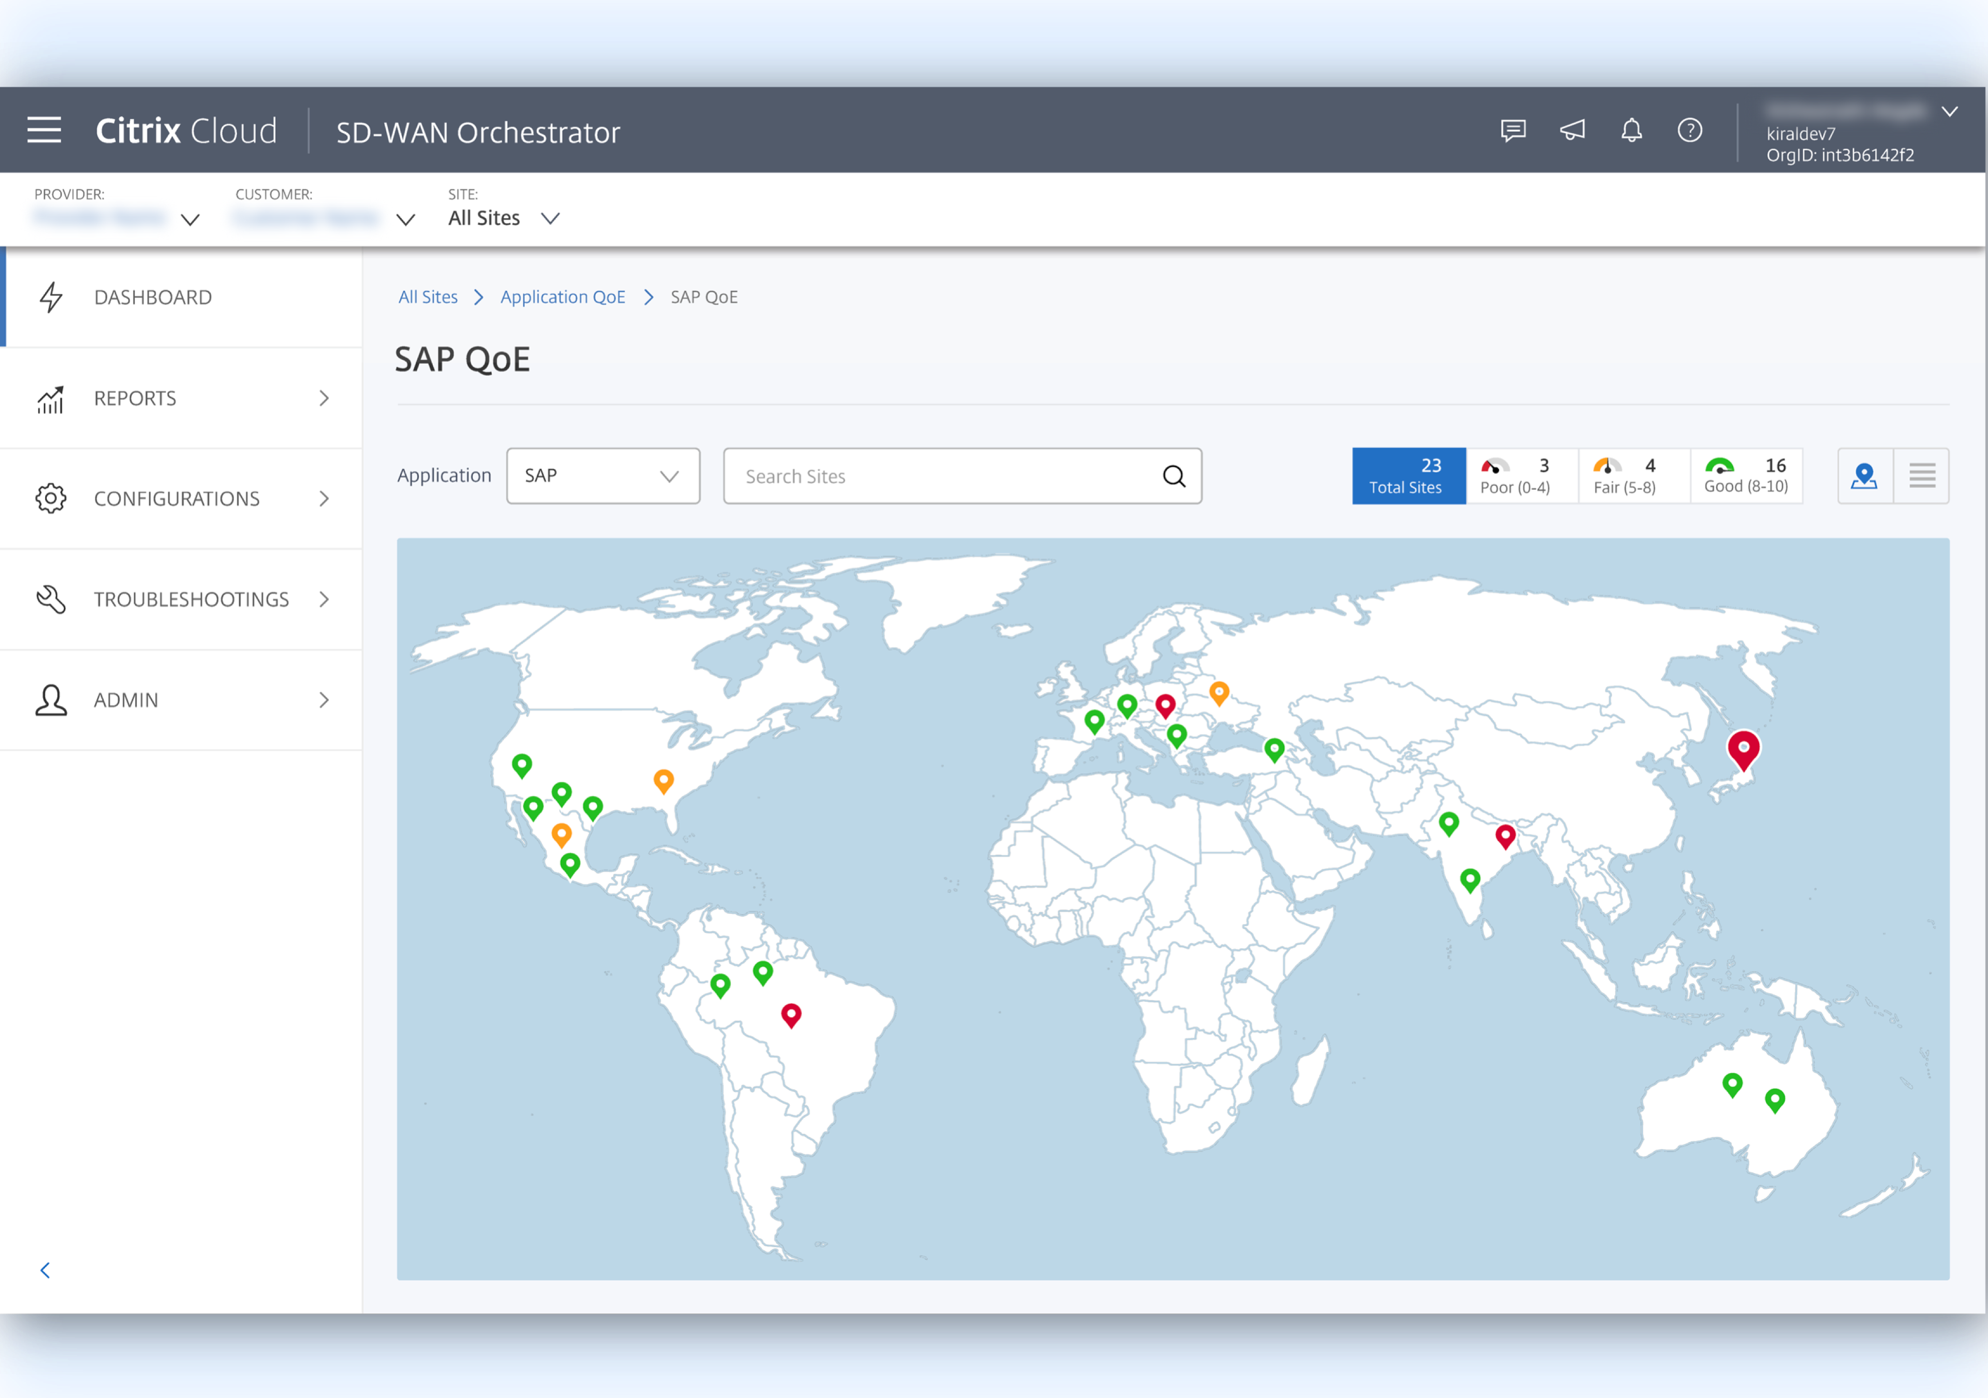This screenshot has width=1988, height=1398.
Task: Open the Dashboard menu item
Action: (x=181, y=298)
